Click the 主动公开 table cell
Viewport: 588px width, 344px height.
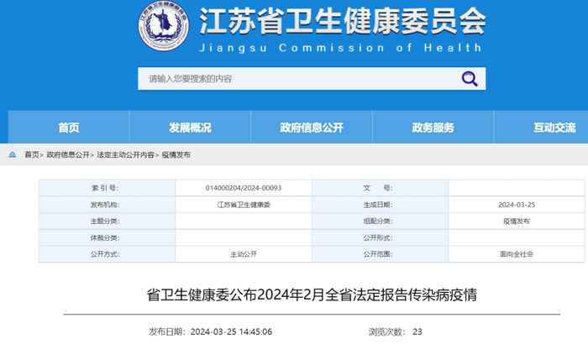point(244,254)
